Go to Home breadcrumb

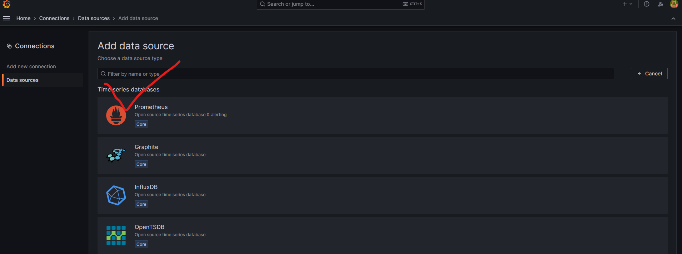24,18
